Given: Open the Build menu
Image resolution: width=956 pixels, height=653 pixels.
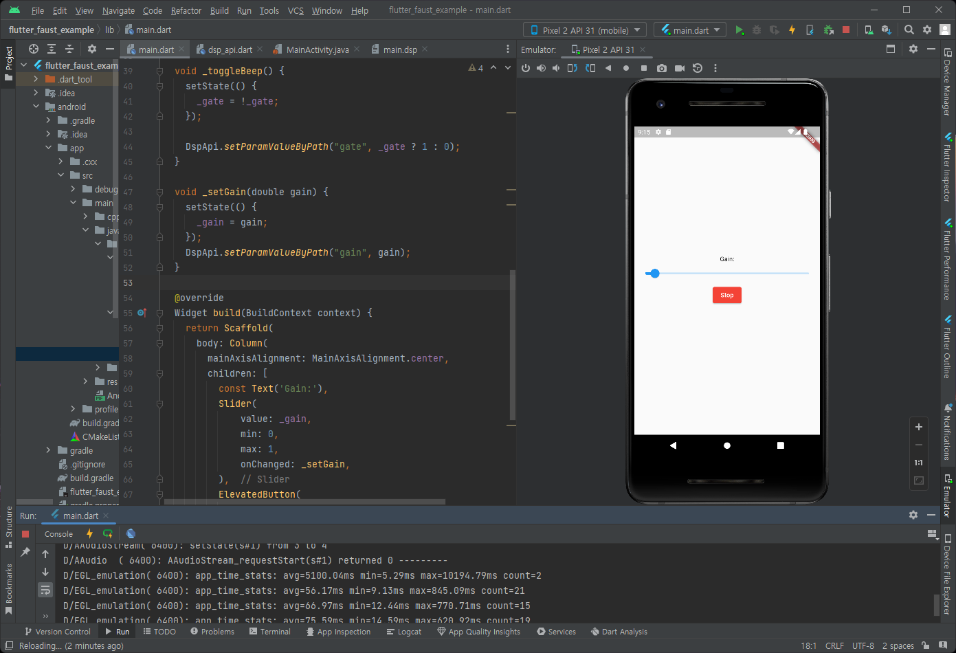Looking at the screenshot, I should (x=219, y=10).
